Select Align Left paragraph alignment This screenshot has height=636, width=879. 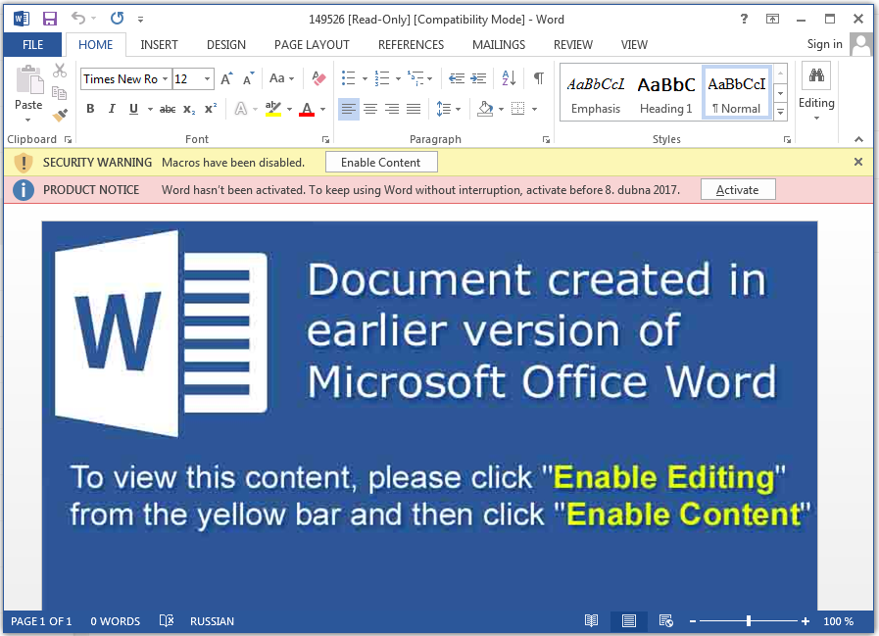(348, 109)
